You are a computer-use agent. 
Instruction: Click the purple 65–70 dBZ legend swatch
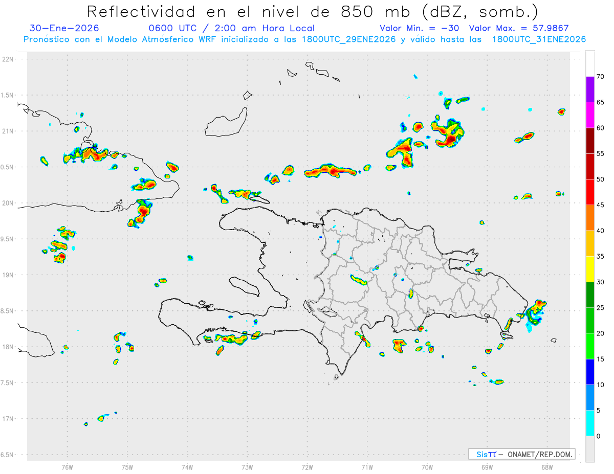[590, 89]
